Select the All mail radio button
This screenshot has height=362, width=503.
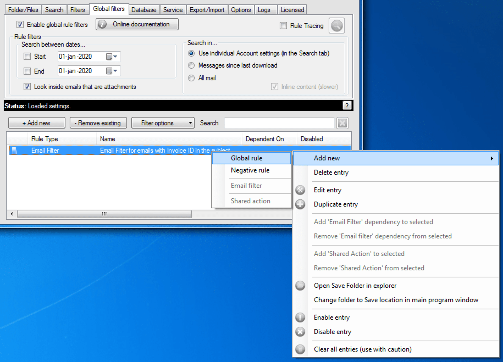191,78
